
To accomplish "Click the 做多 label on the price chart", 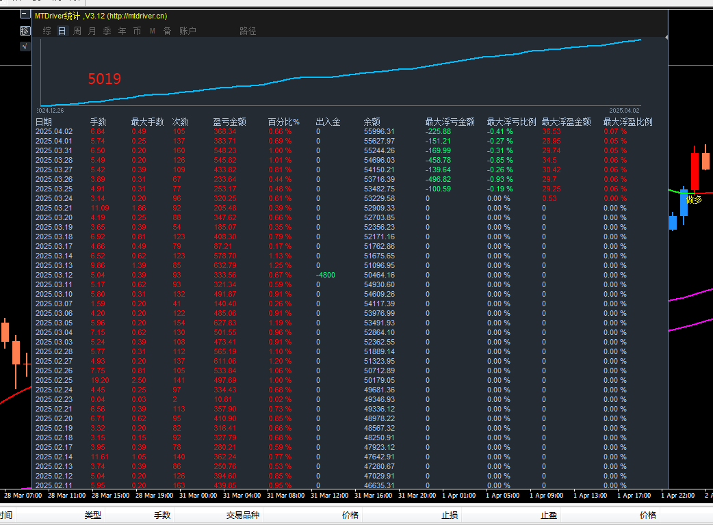I will coord(695,200).
